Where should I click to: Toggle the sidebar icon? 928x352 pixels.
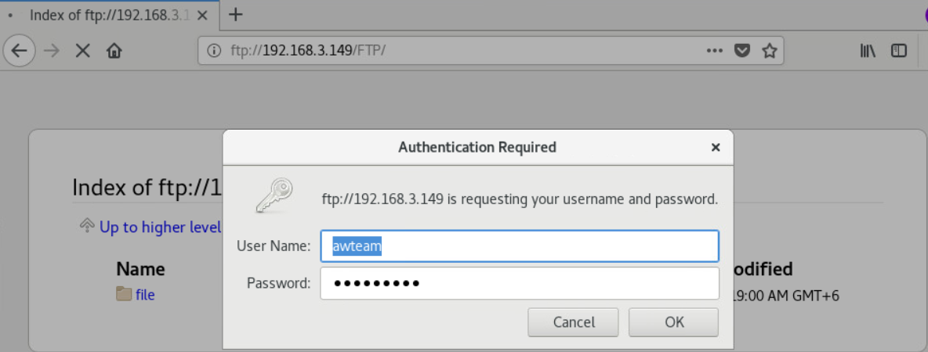tap(898, 52)
